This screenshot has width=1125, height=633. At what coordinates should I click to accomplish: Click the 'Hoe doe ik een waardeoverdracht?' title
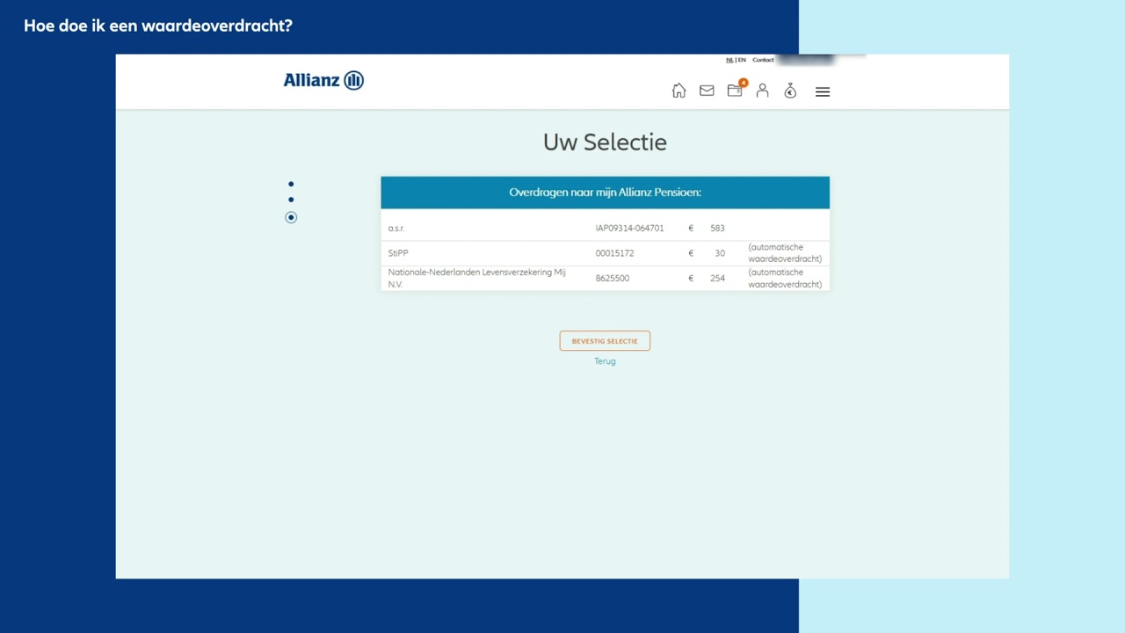158,25
